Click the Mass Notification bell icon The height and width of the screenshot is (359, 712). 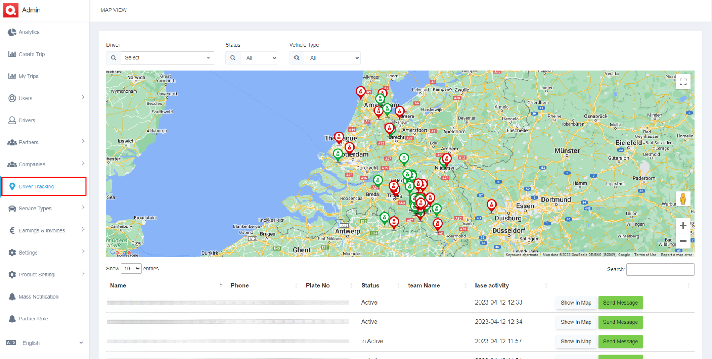pos(12,297)
